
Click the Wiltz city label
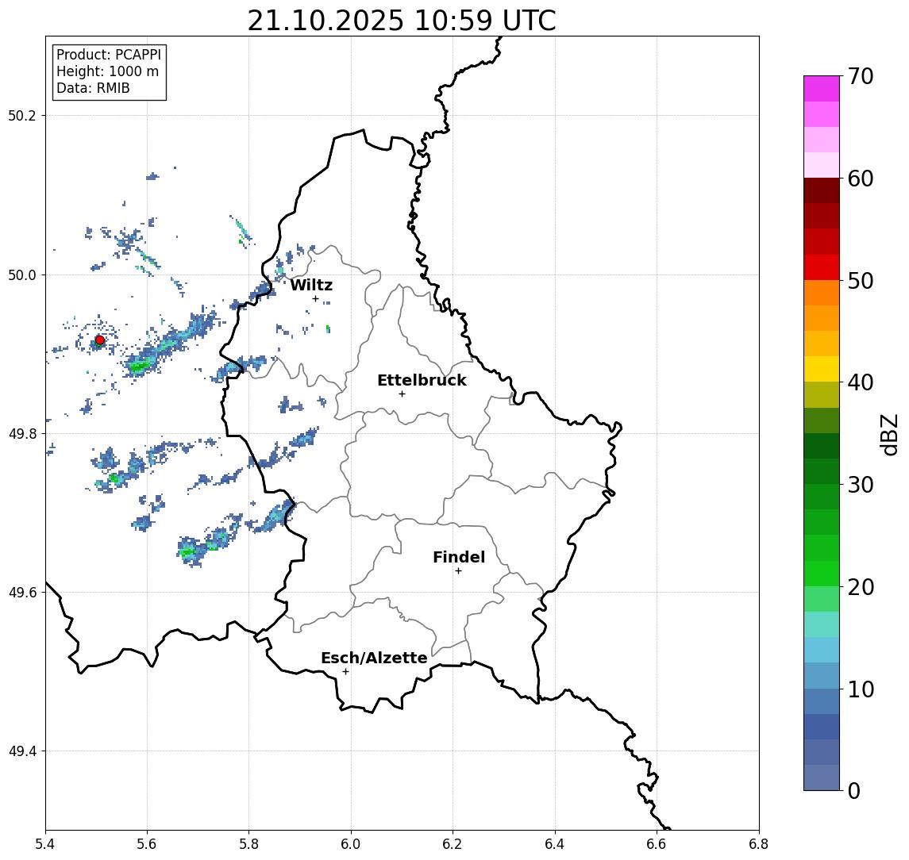pos(311,285)
